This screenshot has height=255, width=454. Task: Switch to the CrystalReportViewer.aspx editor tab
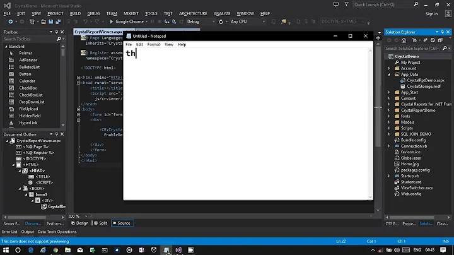click(x=98, y=32)
